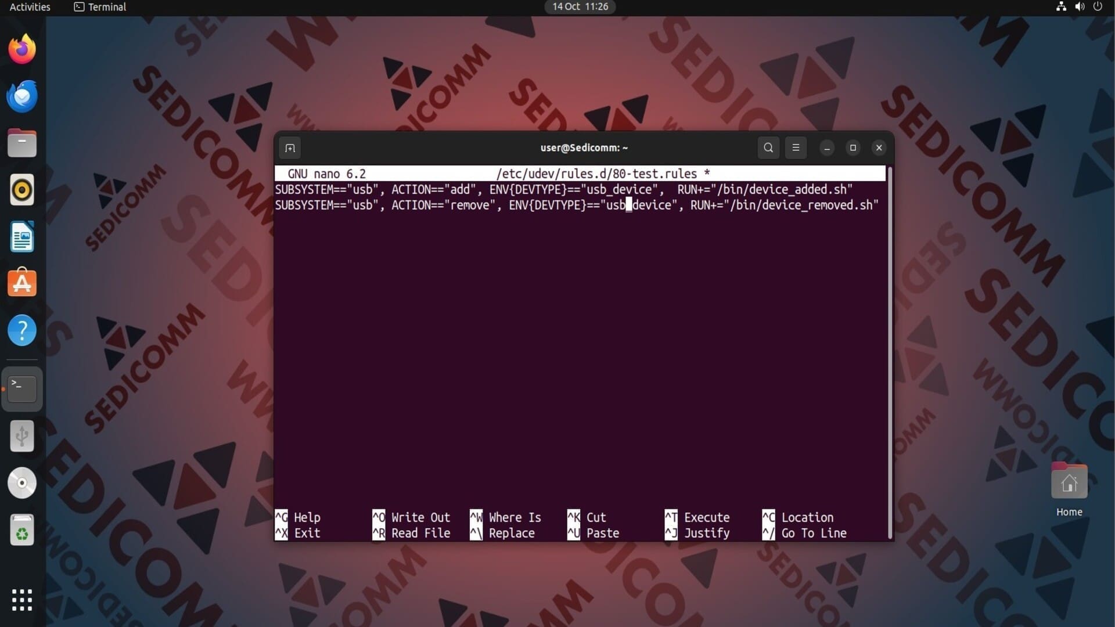Open the Trash from the dock
The width and height of the screenshot is (1115, 627).
click(22, 530)
